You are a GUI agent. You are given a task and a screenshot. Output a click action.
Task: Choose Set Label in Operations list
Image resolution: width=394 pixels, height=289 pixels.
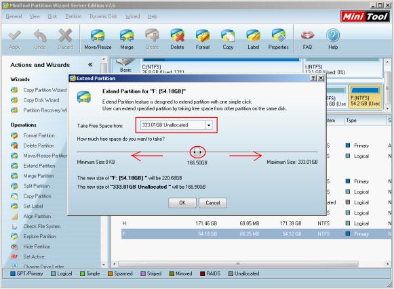coord(27,206)
